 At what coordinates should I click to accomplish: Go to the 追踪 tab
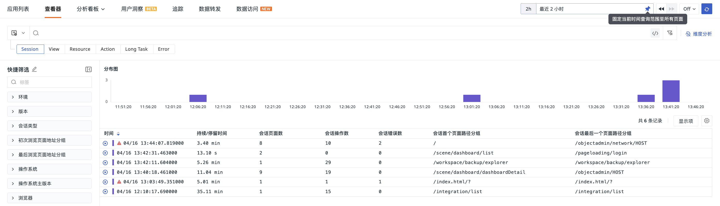177,9
